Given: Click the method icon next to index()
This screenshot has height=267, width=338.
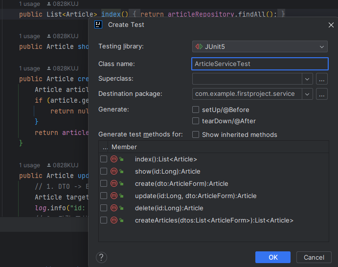Looking at the screenshot, I should pos(114,159).
